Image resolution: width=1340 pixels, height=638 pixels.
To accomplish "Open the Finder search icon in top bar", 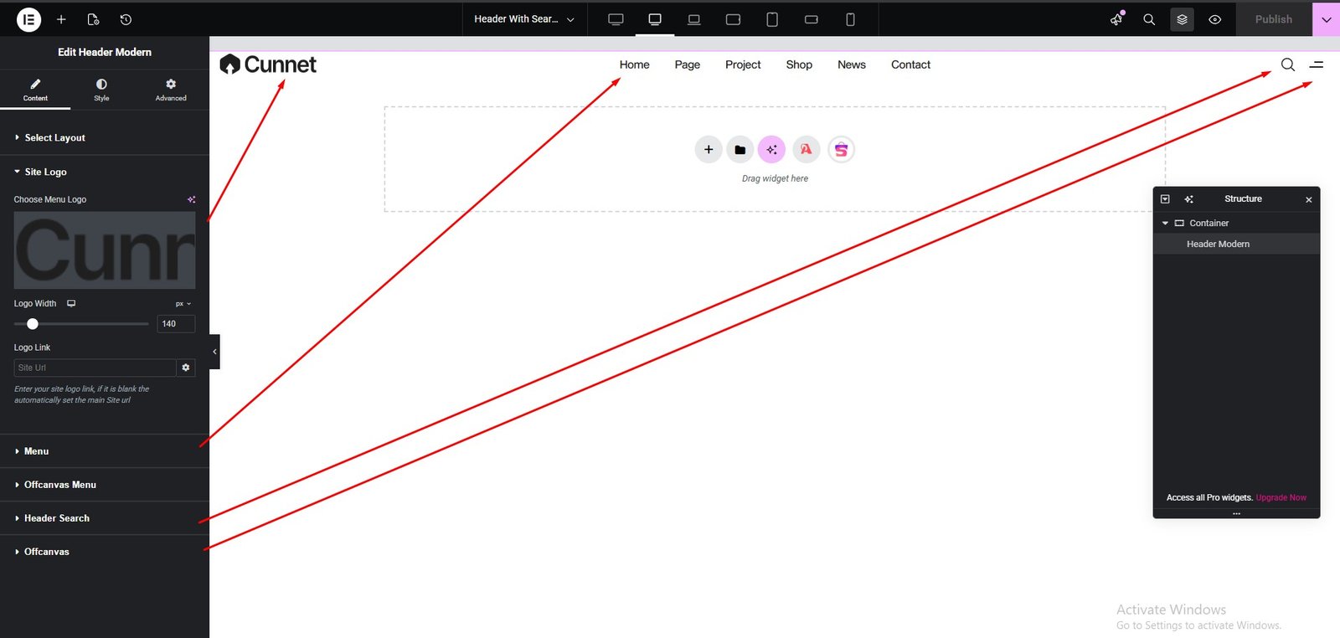I will (1149, 19).
